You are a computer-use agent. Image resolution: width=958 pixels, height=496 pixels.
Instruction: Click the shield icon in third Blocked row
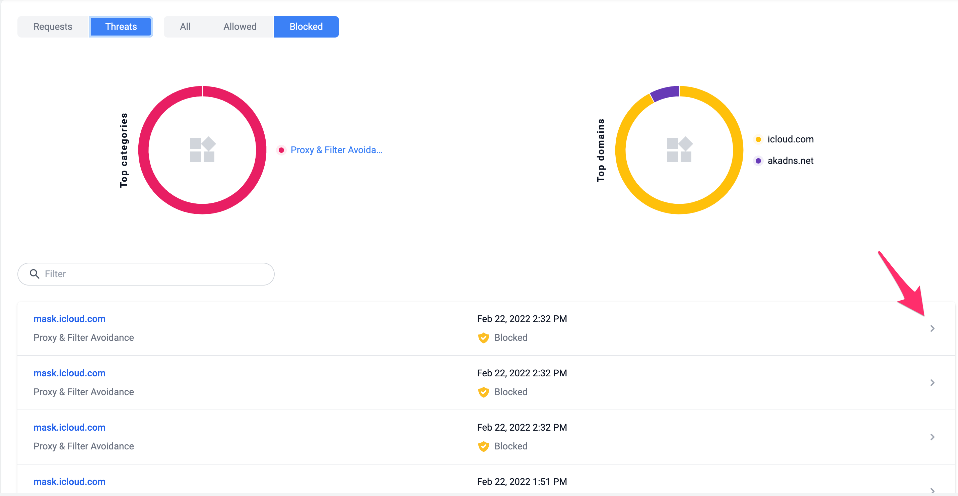pyautogui.click(x=483, y=446)
